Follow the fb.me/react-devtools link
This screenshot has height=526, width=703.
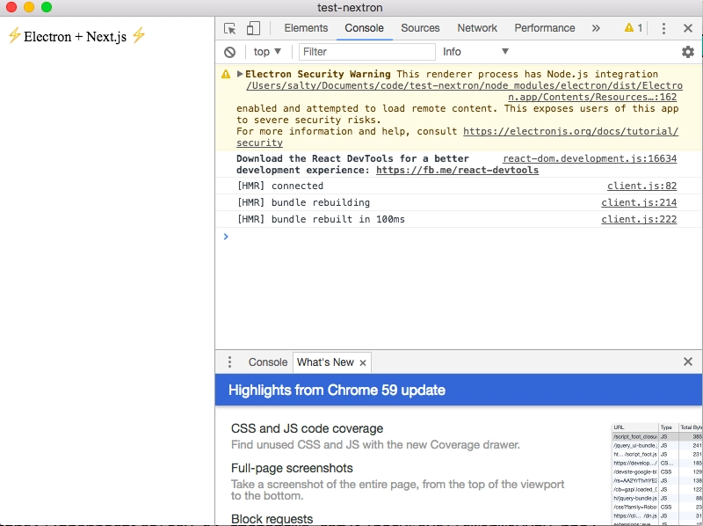tap(457, 170)
